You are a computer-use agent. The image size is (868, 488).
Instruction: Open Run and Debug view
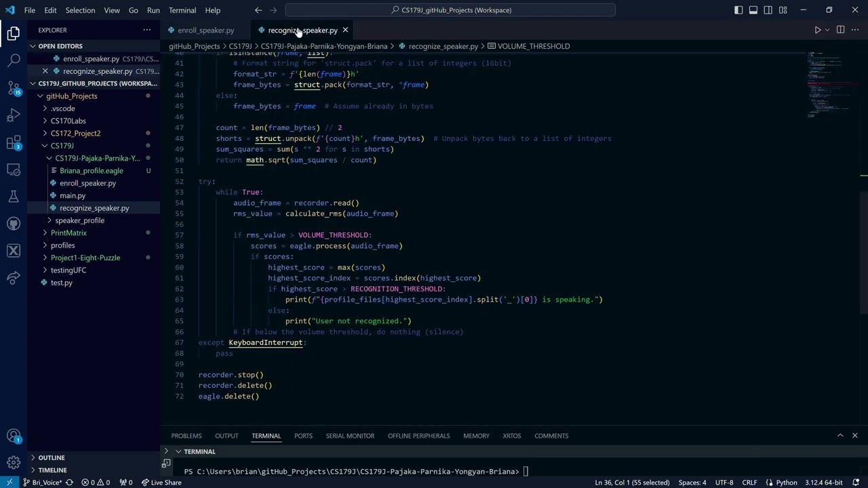tap(14, 115)
